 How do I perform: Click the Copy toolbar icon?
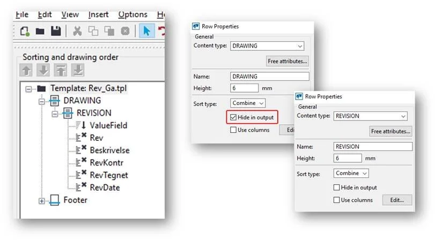(x=93, y=31)
